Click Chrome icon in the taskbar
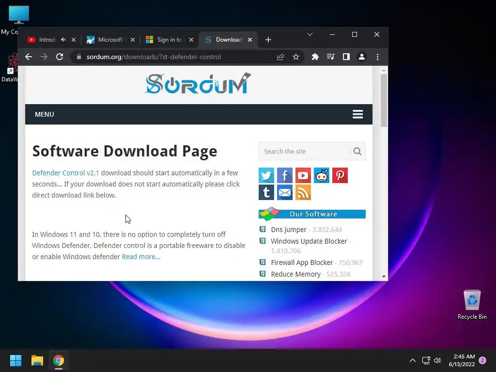The height and width of the screenshot is (372, 496). [x=59, y=360]
